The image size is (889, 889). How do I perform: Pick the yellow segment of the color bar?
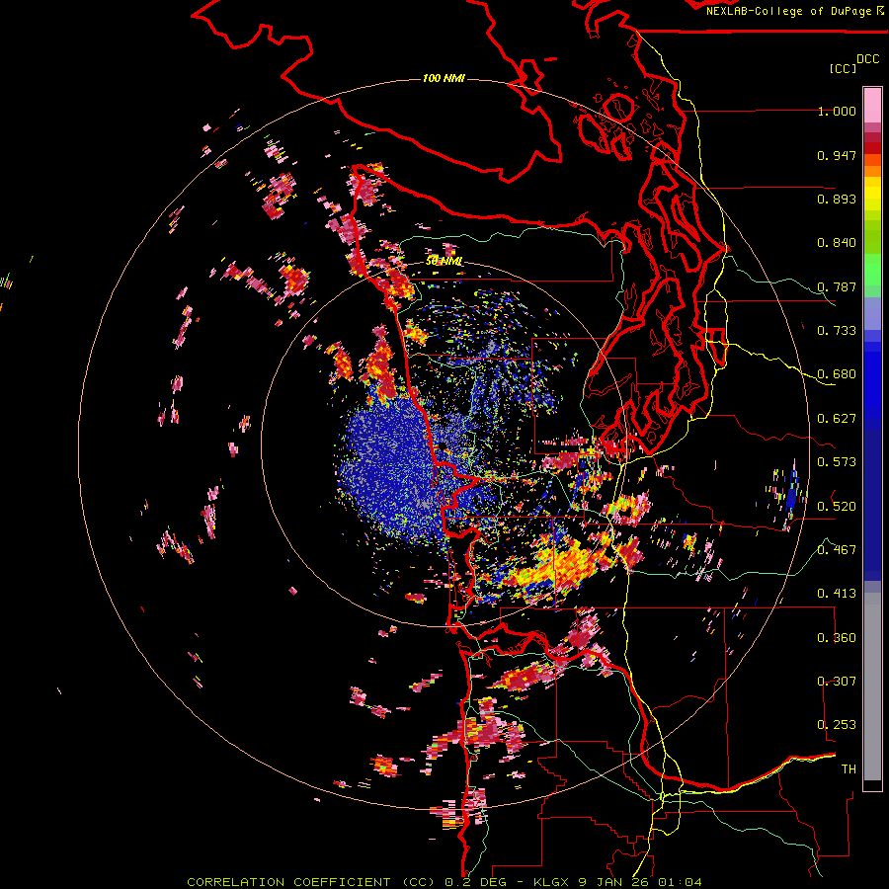[872, 194]
